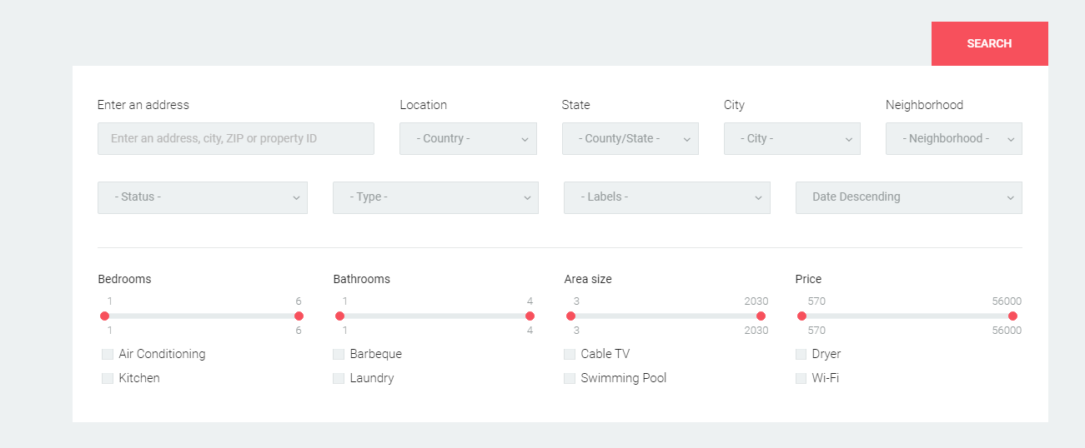Expand the Status dropdown
The image size is (1085, 448).
(x=203, y=197)
